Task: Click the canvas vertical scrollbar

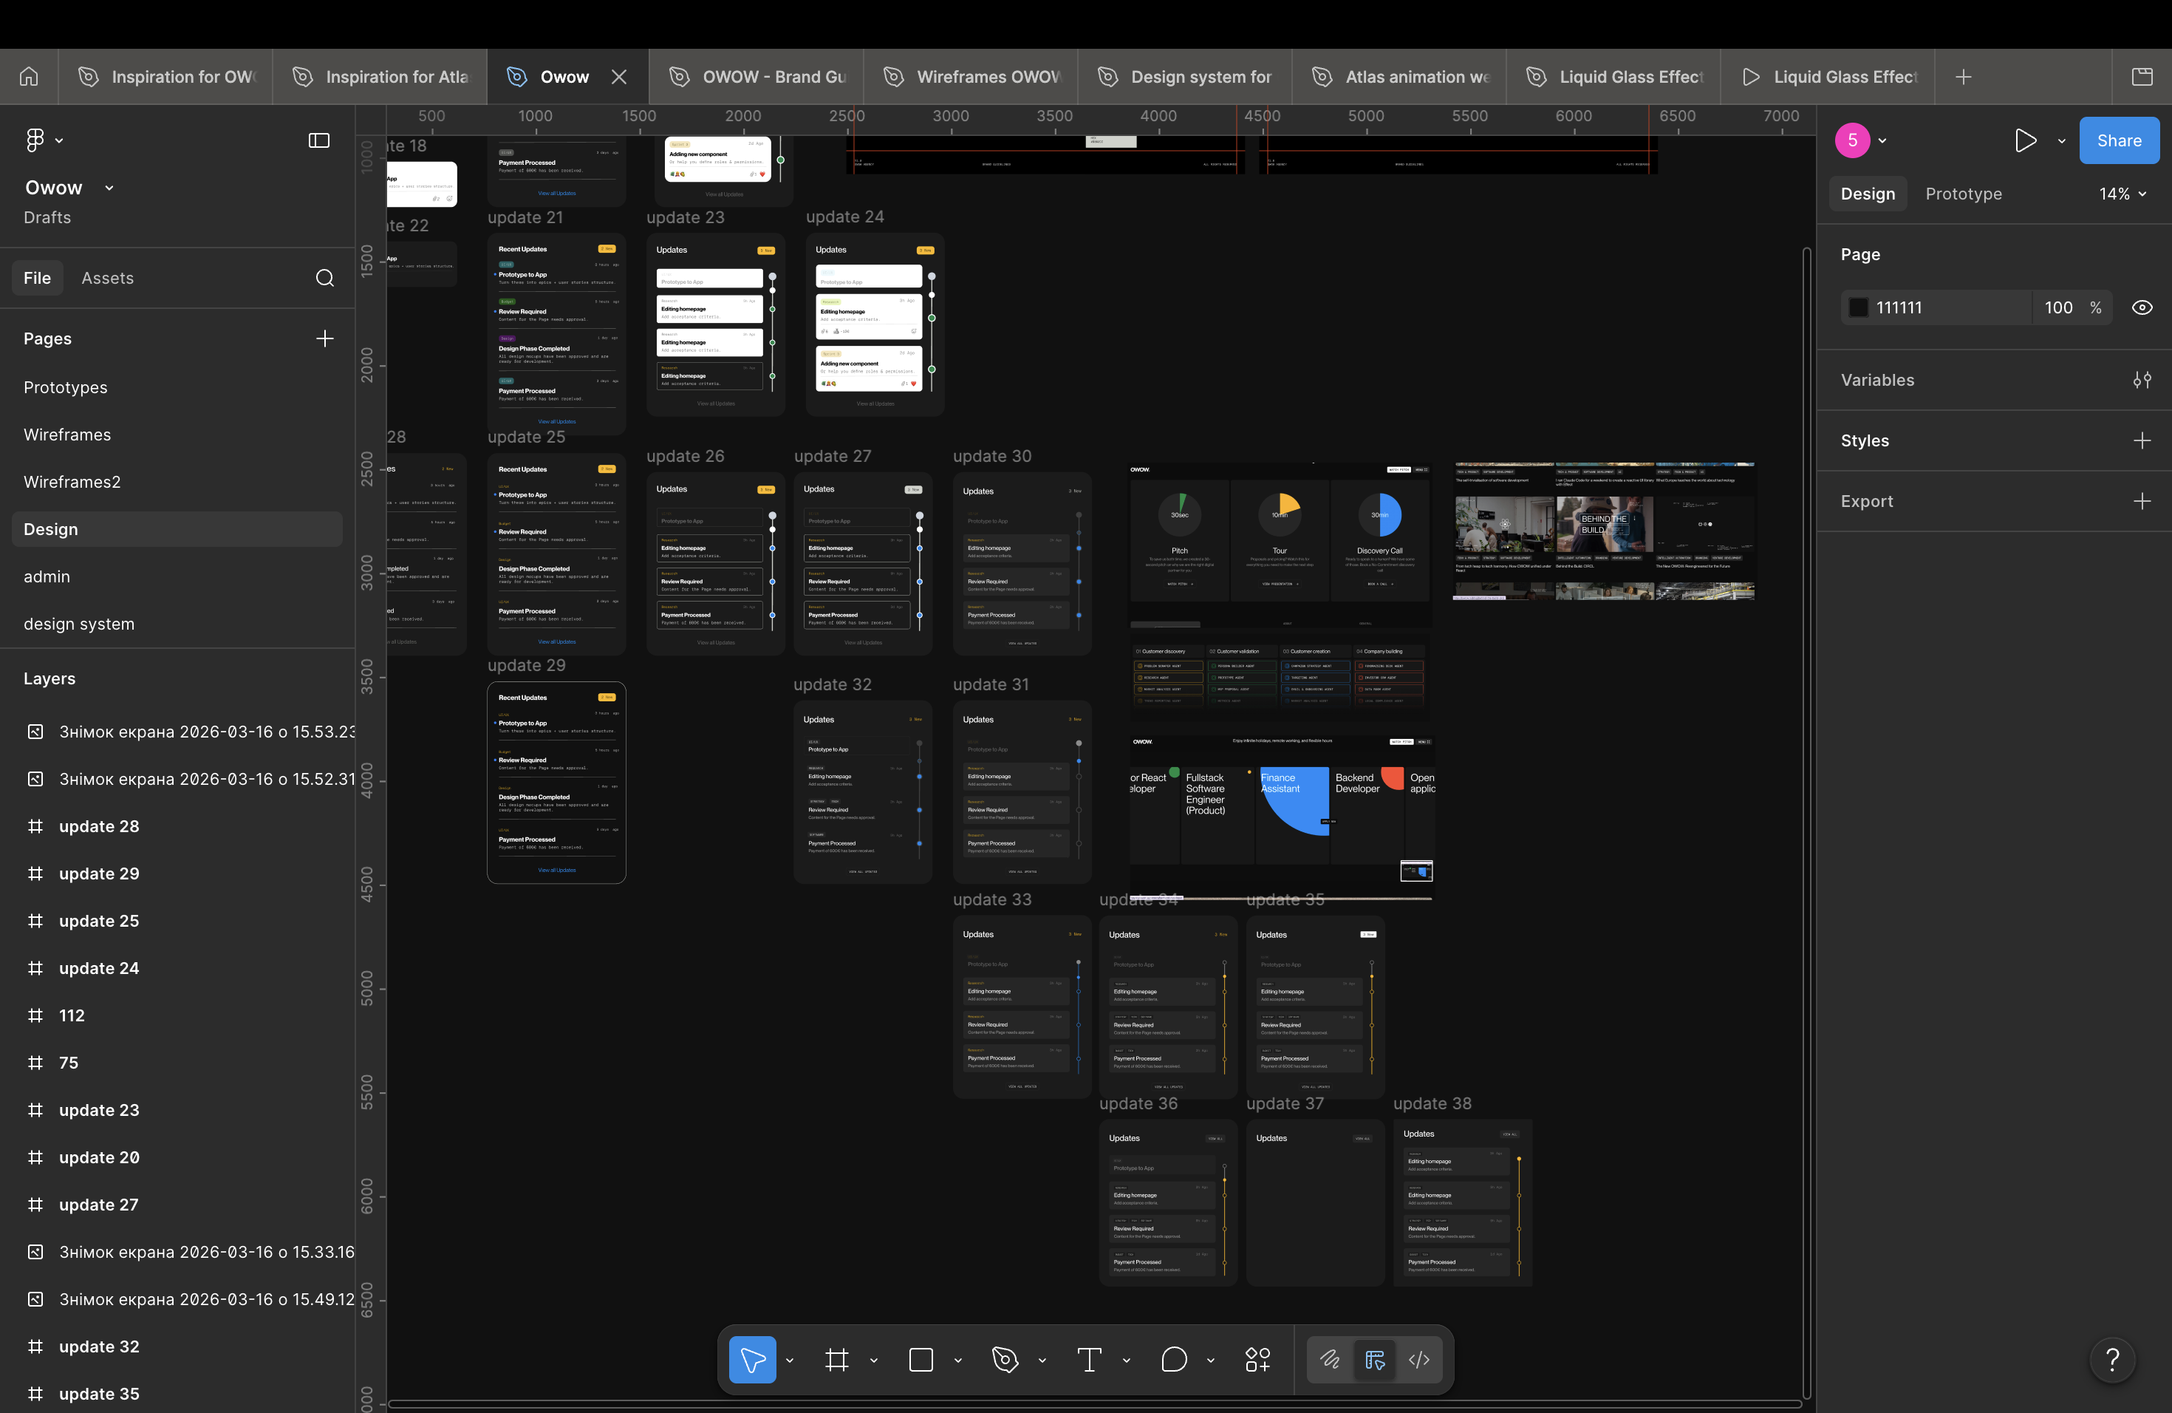Action: point(1806,822)
